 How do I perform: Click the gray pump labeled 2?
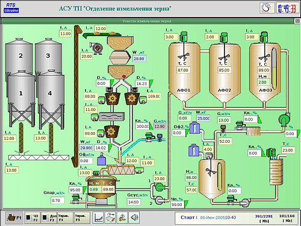click(160, 200)
